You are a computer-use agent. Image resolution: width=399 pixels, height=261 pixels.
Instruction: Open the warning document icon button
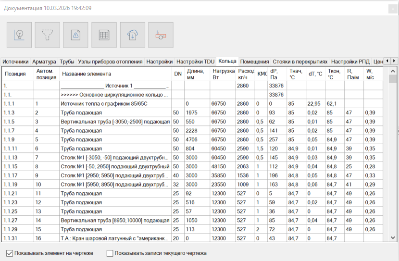click(76, 35)
